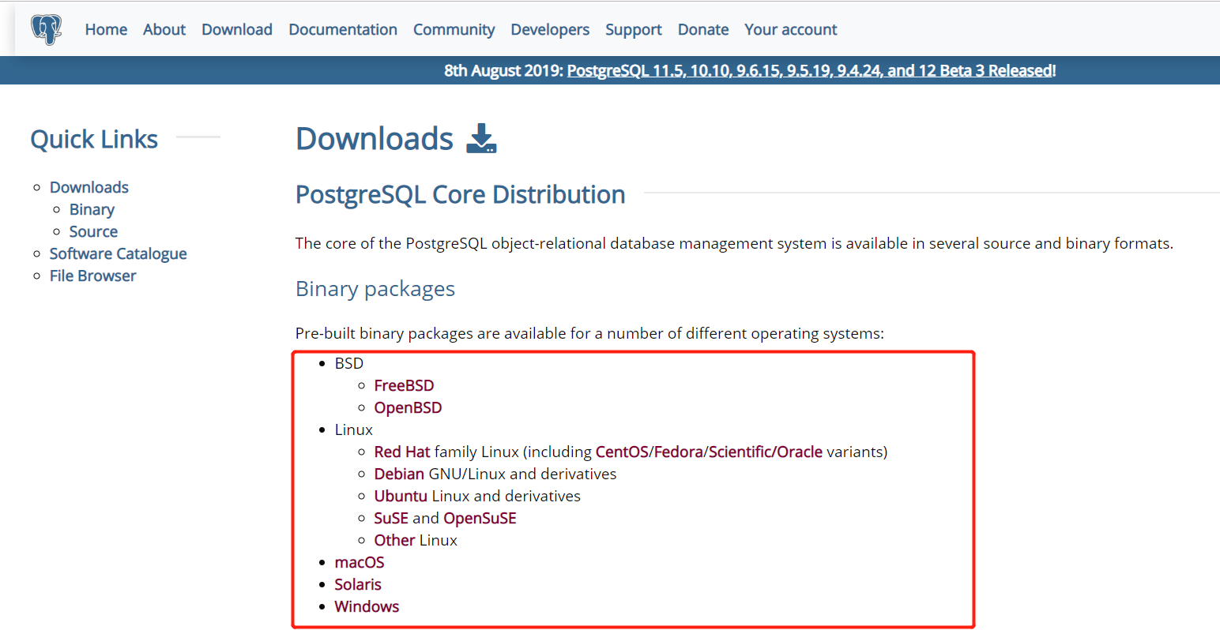Click Downloads in Quick Links sidebar
This screenshot has height=630, width=1220.
(89, 187)
